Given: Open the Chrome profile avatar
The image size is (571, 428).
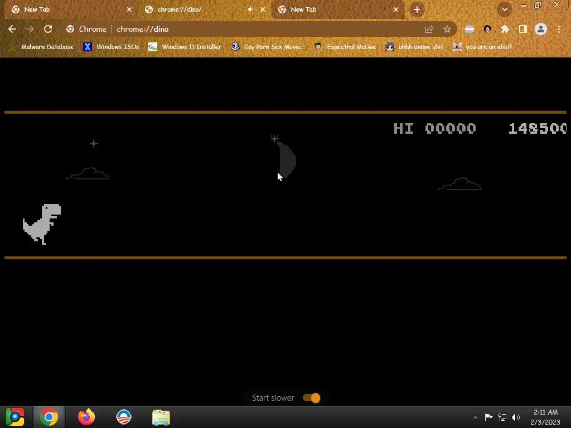Looking at the screenshot, I should pyautogui.click(x=541, y=29).
